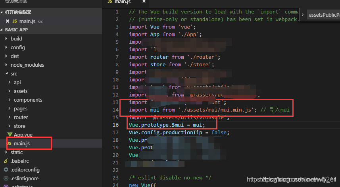Click the JS icon in main.js tab
This screenshot has width=340, height=187.
click(110, 2)
